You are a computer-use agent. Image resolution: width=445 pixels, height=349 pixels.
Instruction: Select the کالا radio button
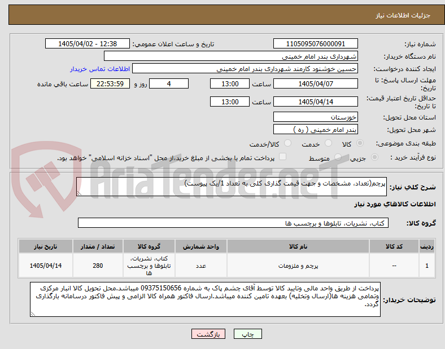pyautogui.click(x=360, y=143)
